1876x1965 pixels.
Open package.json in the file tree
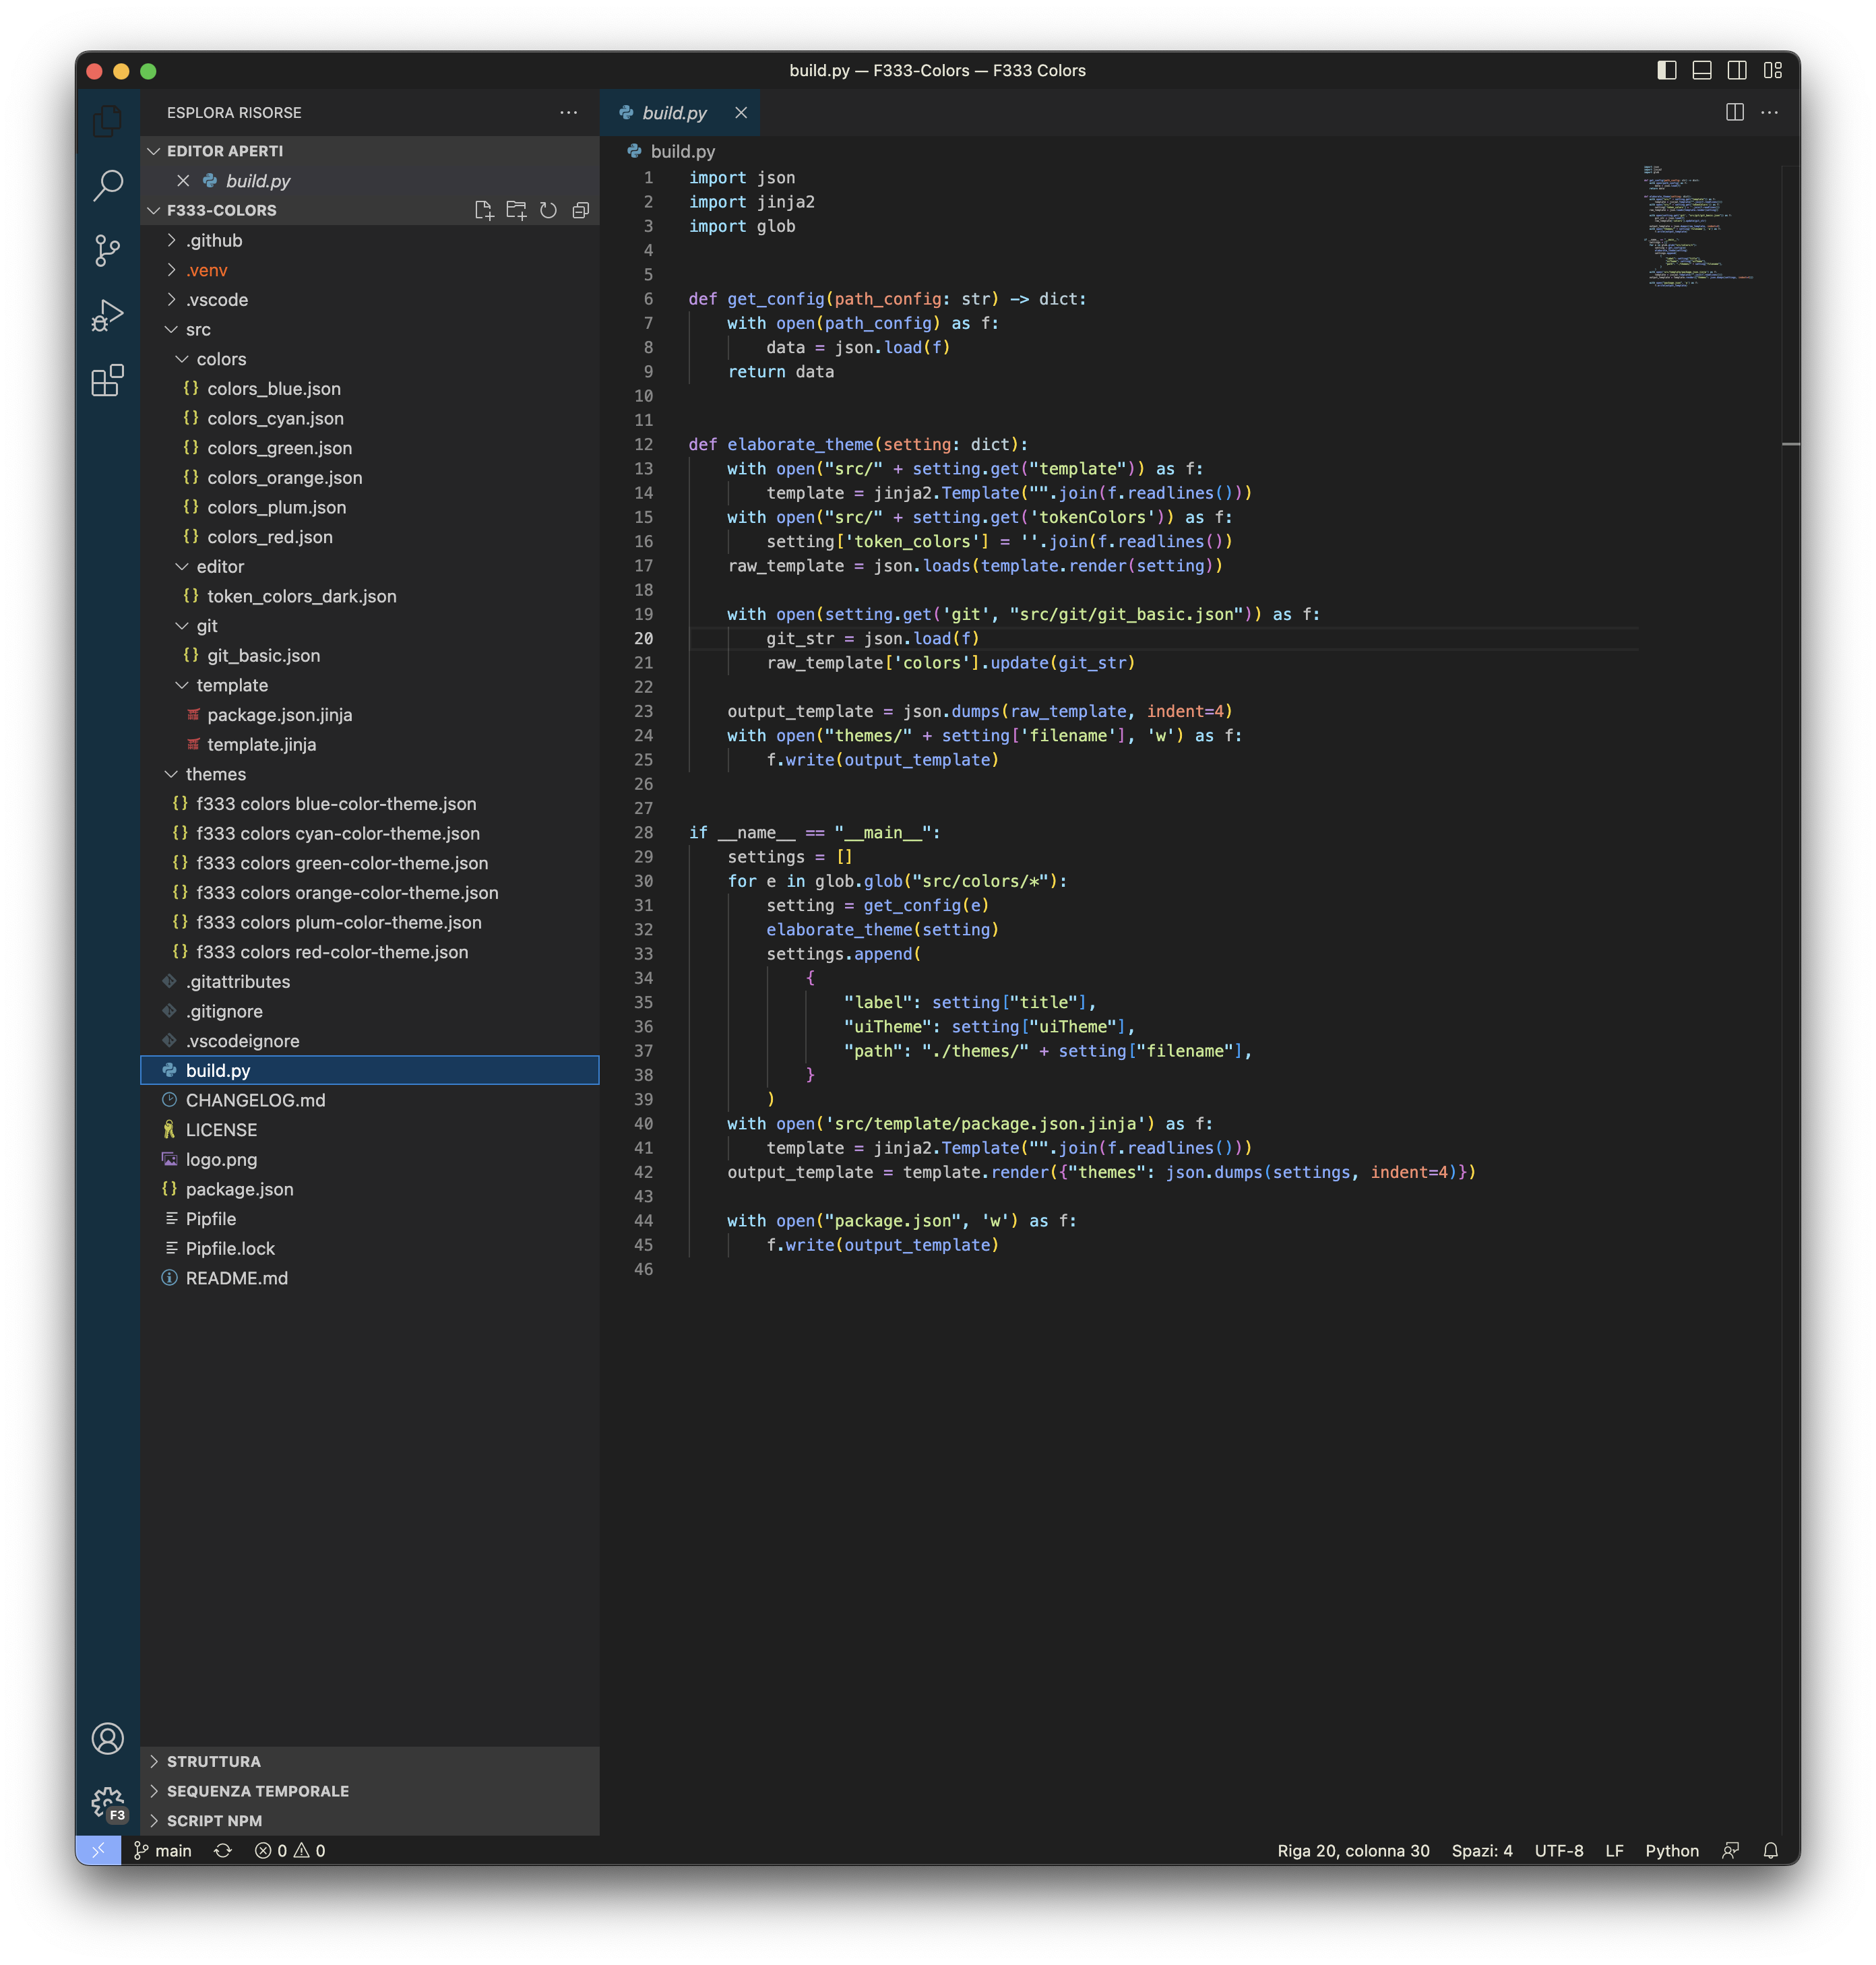tap(239, 1189)
